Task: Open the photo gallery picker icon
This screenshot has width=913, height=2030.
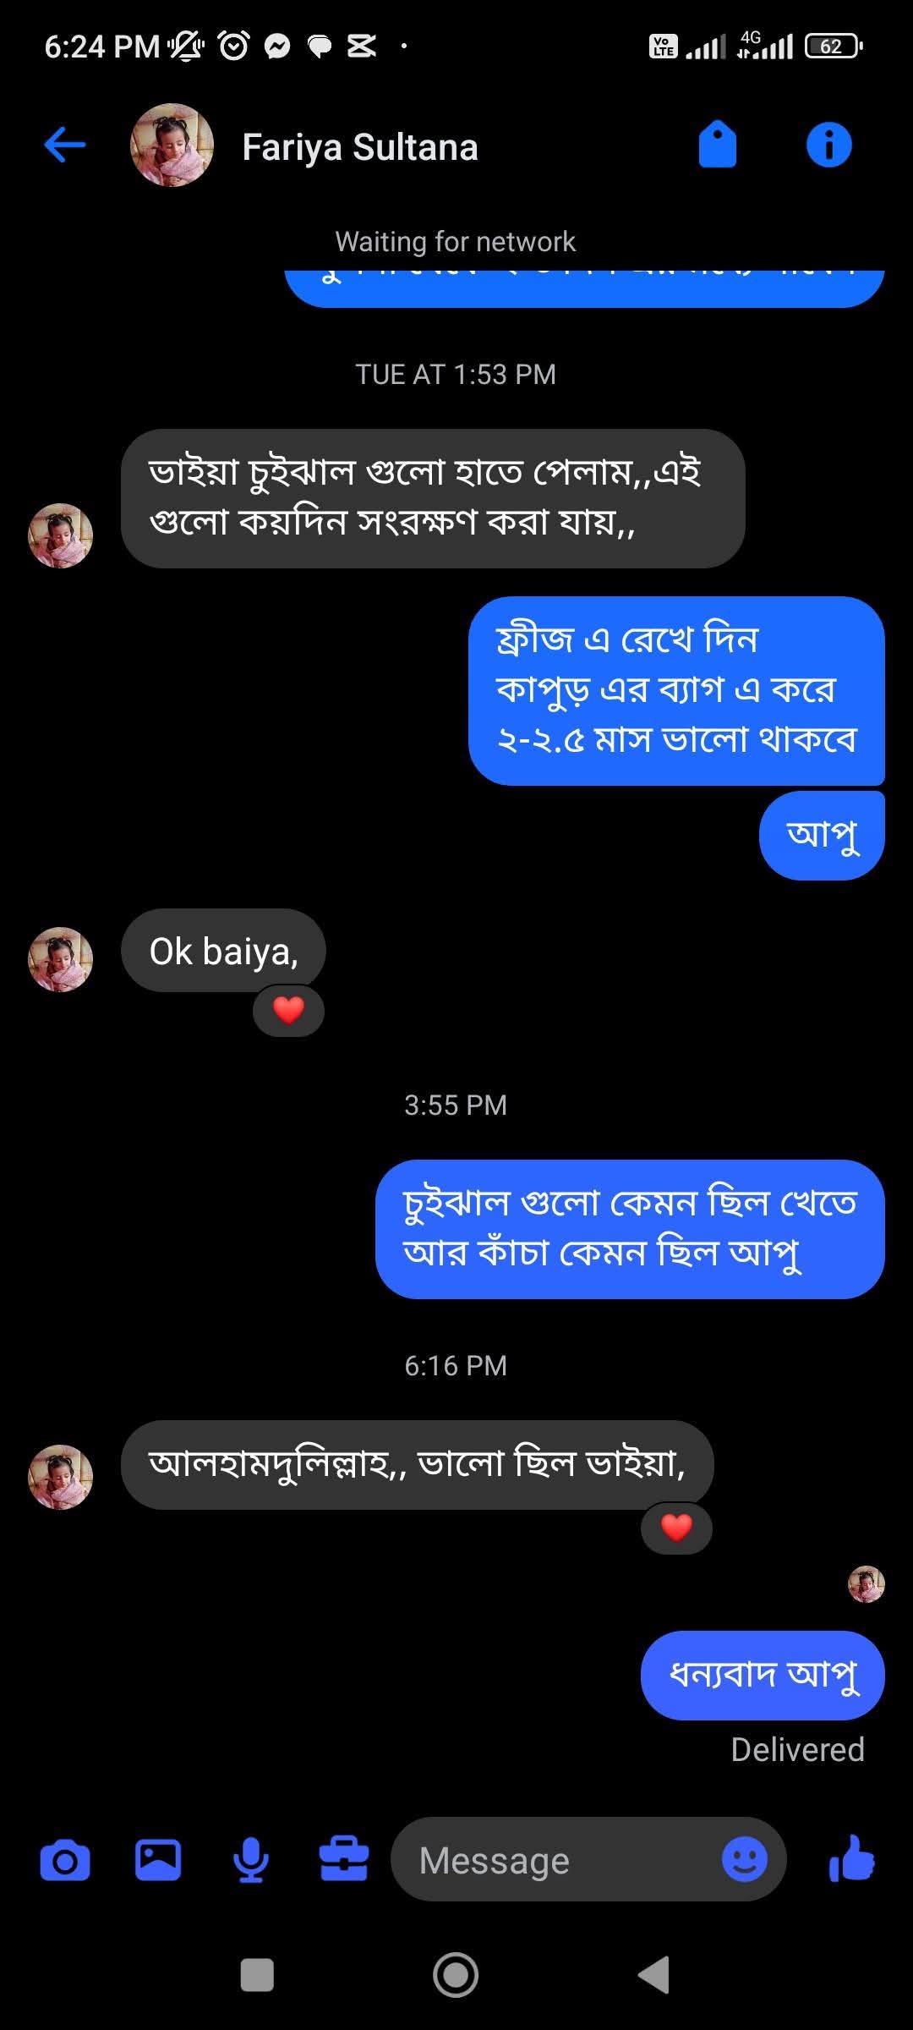Action: click(158, 1861)
